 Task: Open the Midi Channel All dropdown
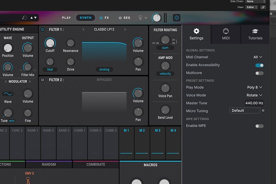click(258, 57)
